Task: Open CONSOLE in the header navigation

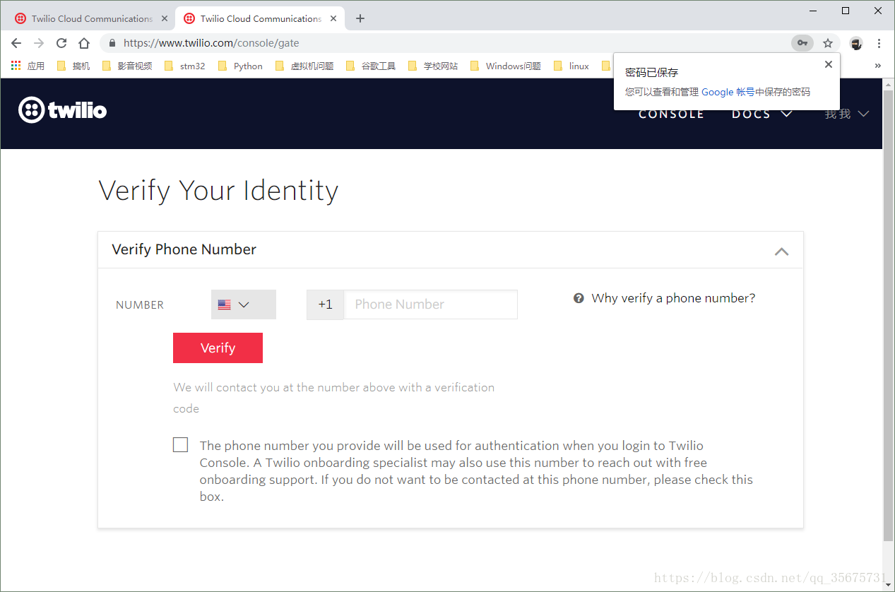Action: pos(671,114)
